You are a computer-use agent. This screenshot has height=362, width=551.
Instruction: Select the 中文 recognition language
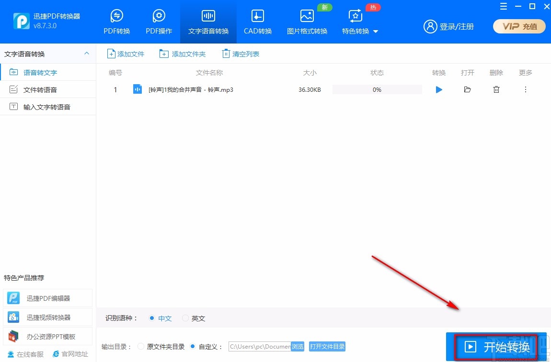(161, 318)
